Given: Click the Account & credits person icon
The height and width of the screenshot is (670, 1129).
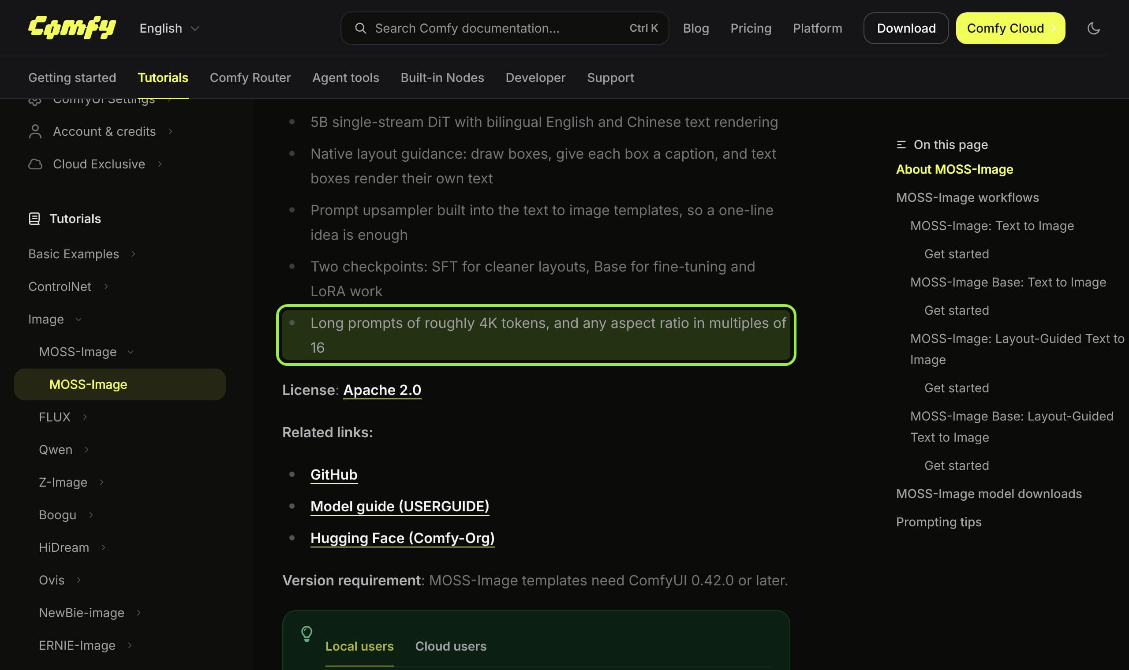Looking at the screenshot, I should tap(35, 131).
